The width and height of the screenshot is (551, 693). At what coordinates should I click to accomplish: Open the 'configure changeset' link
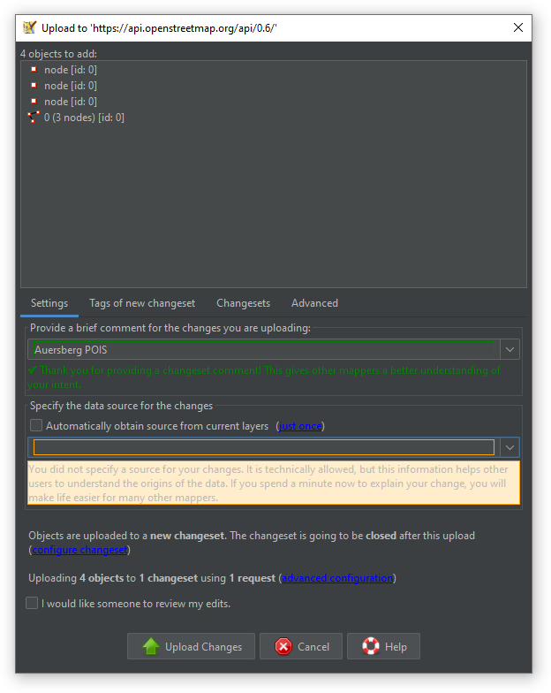coord(80,550)
